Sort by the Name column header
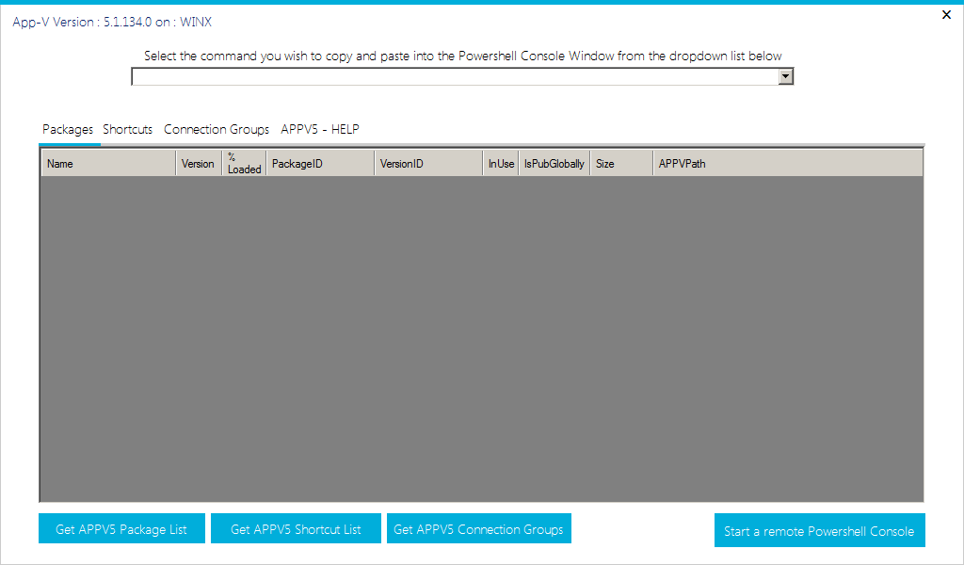This screenshot has width=964, height=565. [108, 164]
